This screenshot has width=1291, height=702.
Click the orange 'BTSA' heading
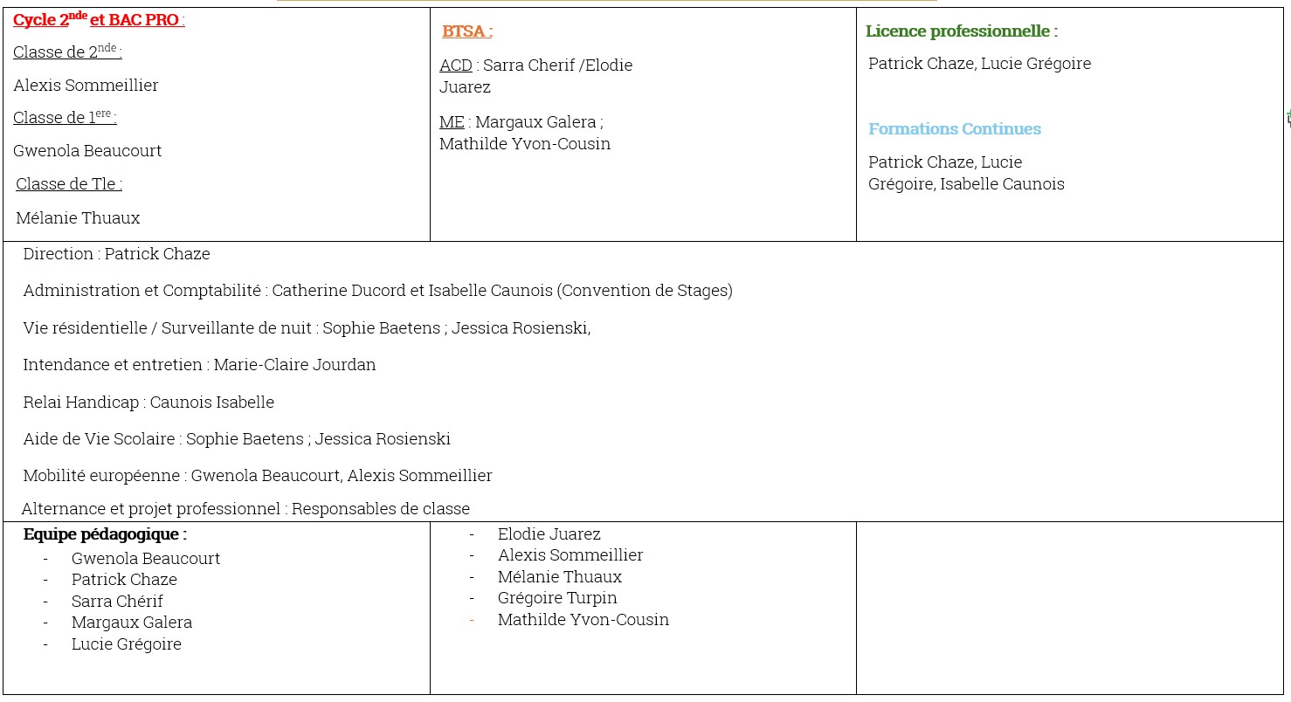point(466,31)
